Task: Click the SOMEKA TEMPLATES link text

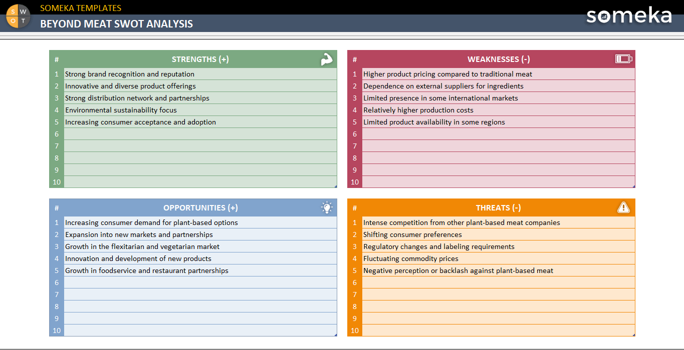Action: point(81,8)
